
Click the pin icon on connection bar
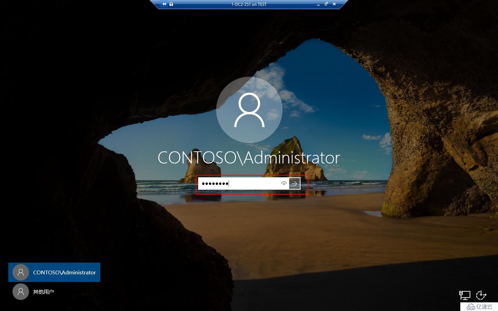(164, 4)
